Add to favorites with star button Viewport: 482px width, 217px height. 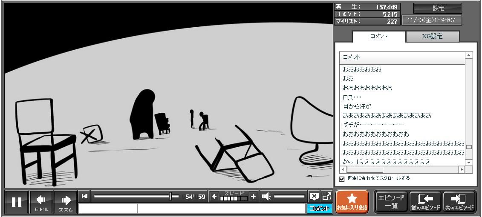[x=352, y=202]
